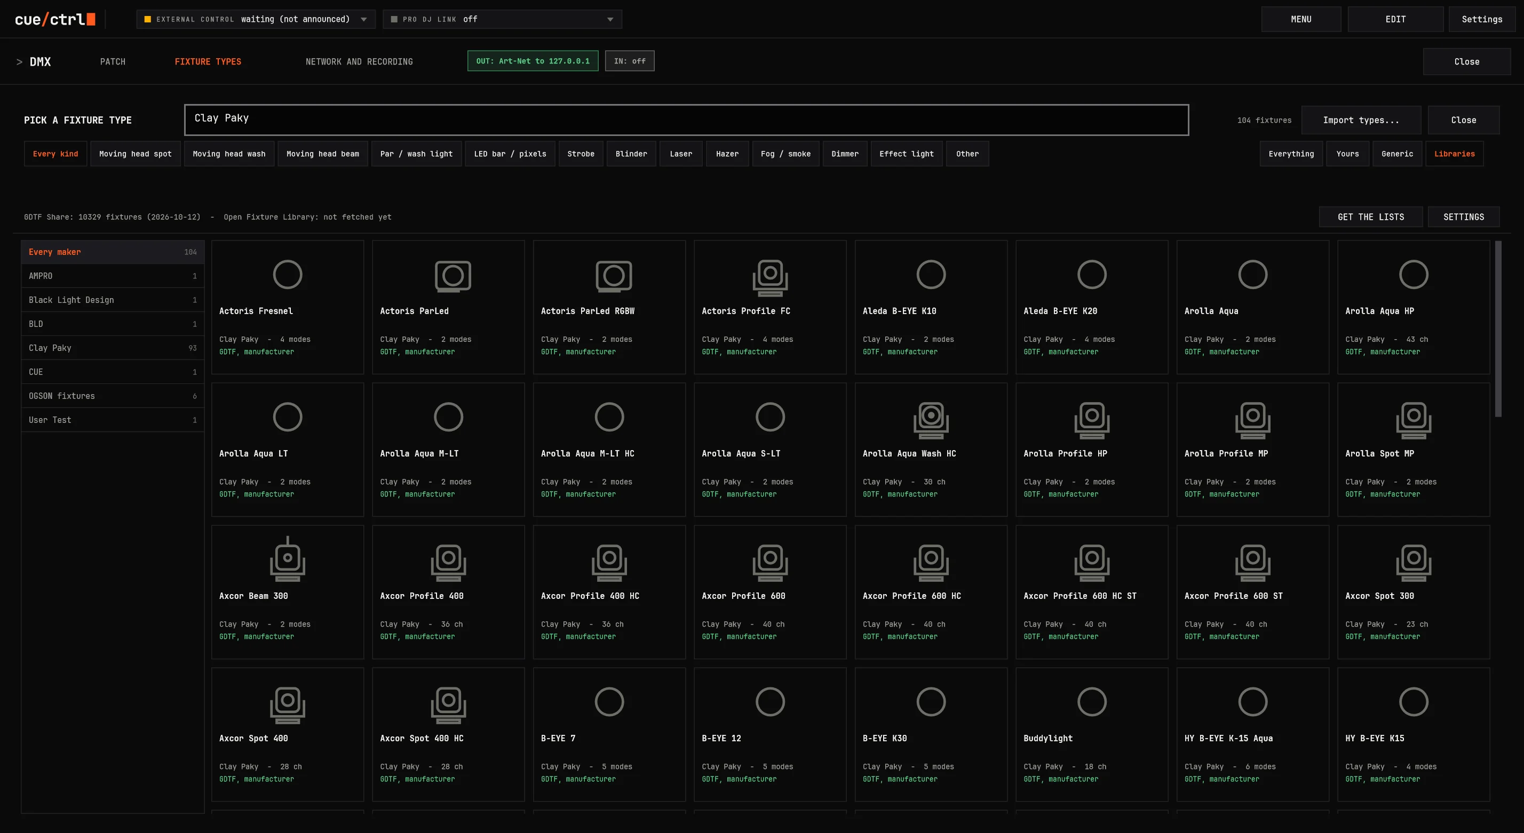Click the B-EYE K30 icon

click(931, 702)
